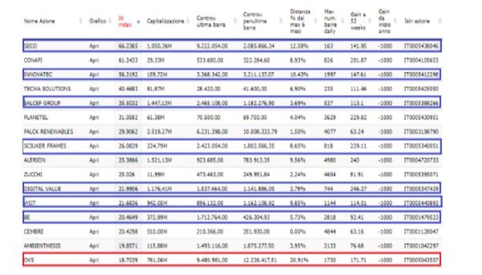Sort table by Nome Azione column
482x275 pixels.
click(x=39, y=21)
